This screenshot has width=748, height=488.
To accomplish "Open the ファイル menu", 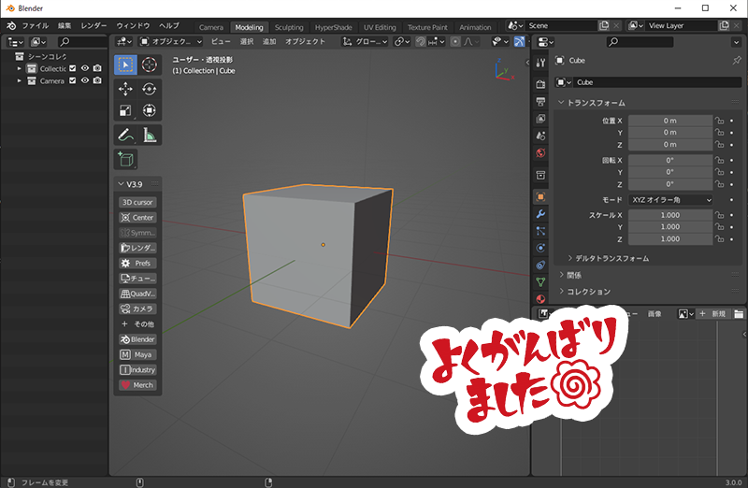I will pyautogui.click(x=35, y=25).
